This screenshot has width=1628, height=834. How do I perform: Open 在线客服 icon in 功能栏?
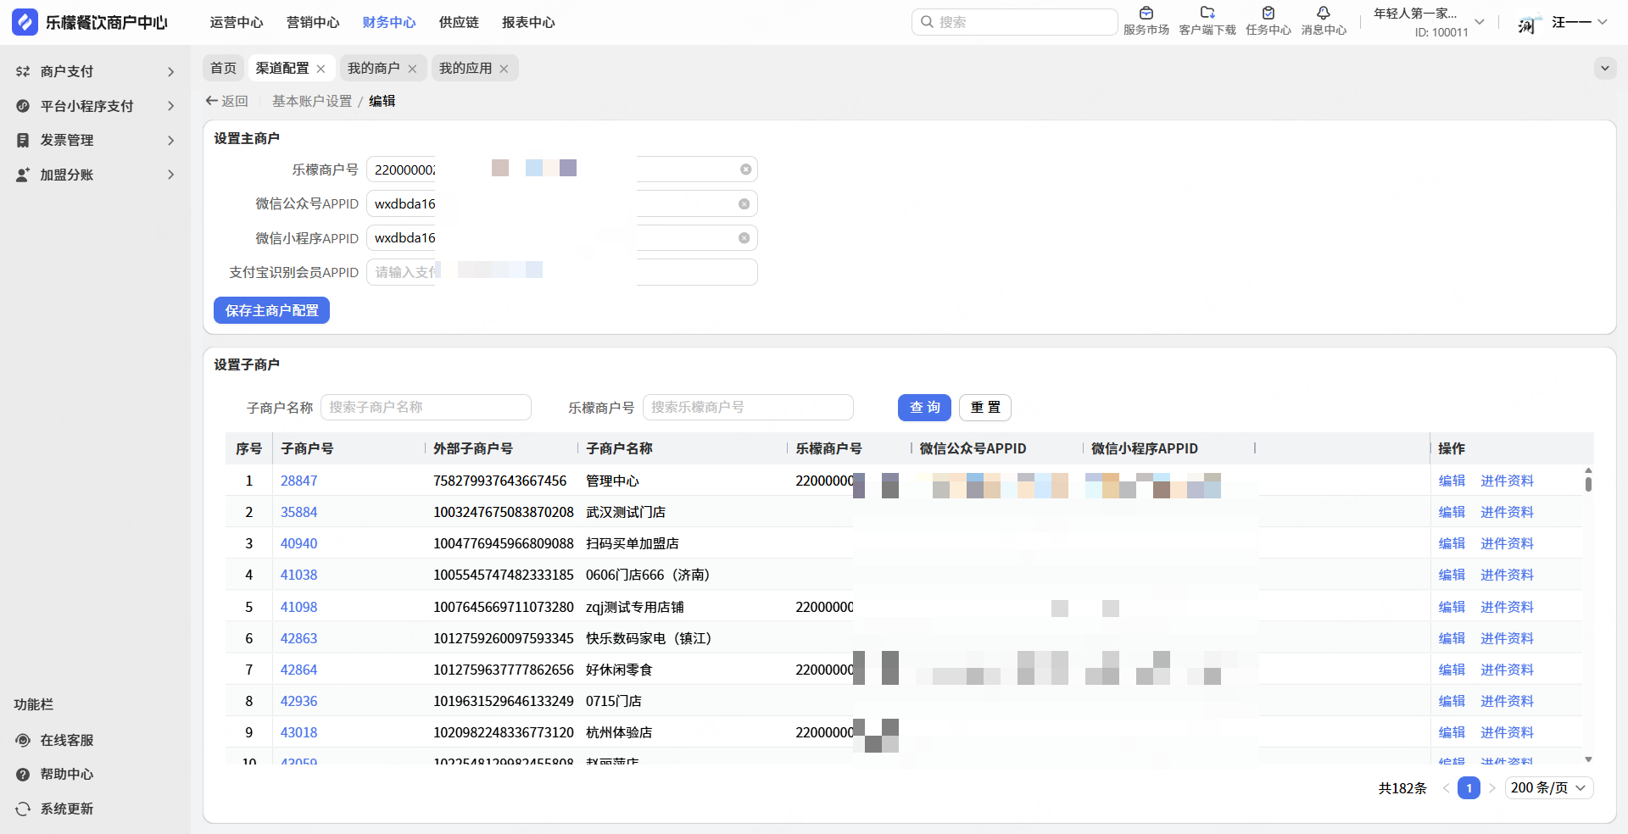tap(23, 740)
